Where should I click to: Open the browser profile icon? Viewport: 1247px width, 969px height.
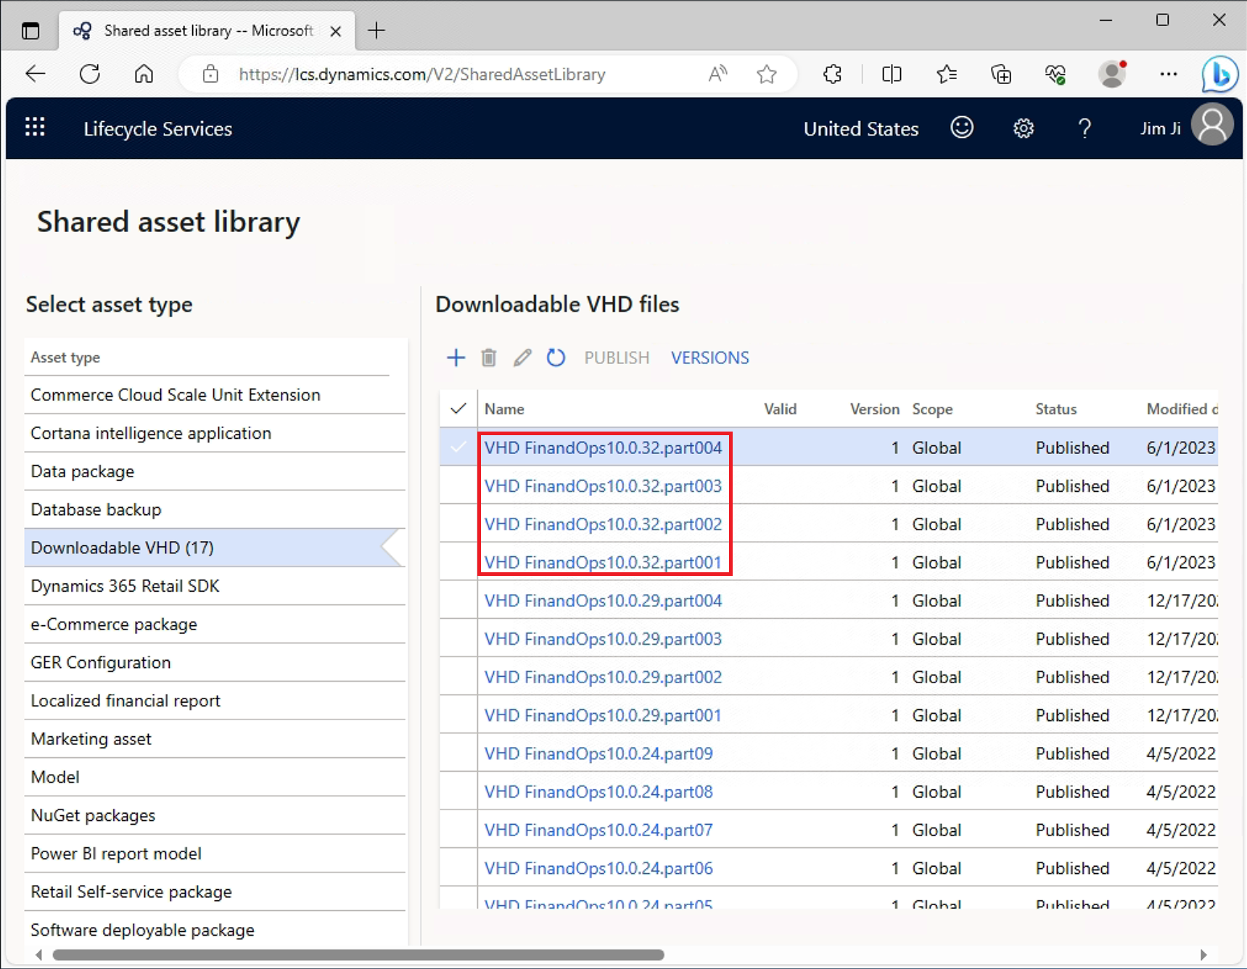pyautogui.click(x=1111, y=73)
